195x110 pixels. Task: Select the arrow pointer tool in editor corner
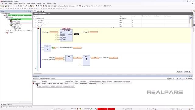(177, 72)
